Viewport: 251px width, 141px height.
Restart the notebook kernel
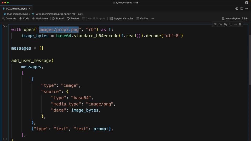click(x=73, y=18)
